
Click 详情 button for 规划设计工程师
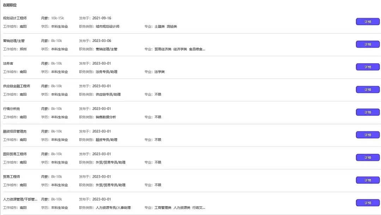point(368,22)
